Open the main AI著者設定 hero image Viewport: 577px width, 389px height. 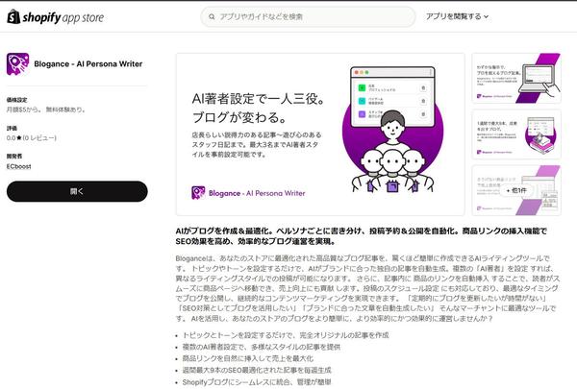pyautogui.click(x=320, y=134)
